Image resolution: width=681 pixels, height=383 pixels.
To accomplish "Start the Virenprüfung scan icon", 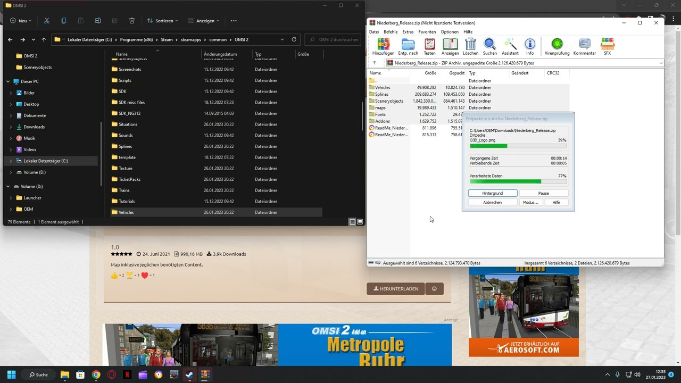I will (x=557, y=47).
